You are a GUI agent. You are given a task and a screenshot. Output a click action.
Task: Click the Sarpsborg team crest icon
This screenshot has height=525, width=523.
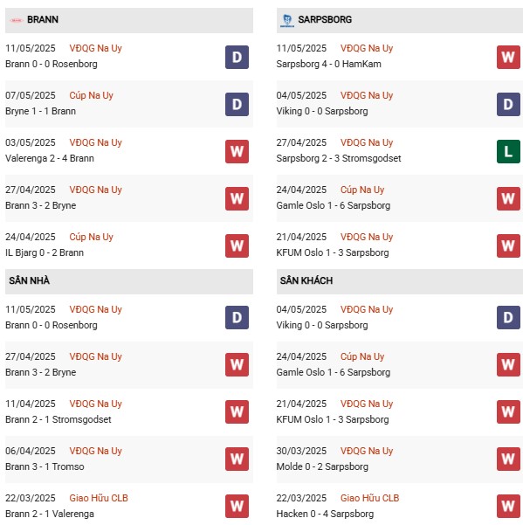tap(287, 20)
